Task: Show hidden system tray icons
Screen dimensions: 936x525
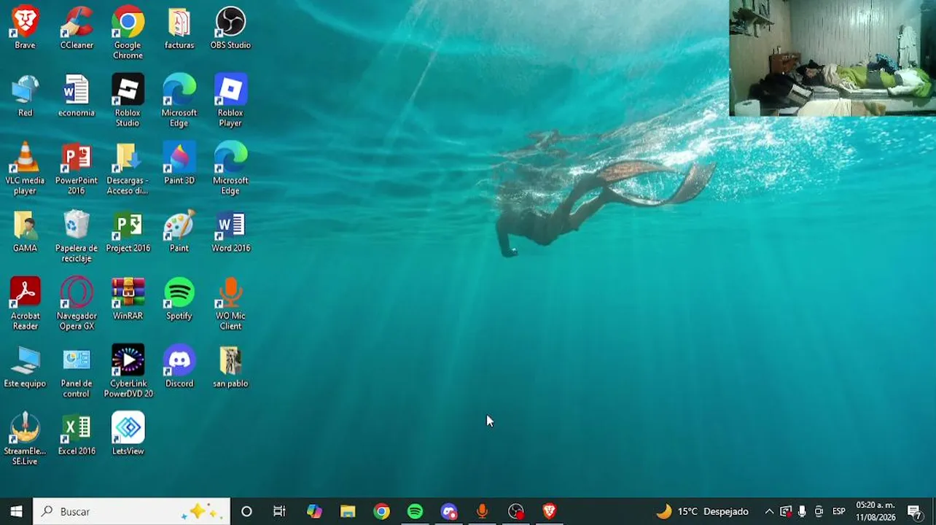Action: 768,511
